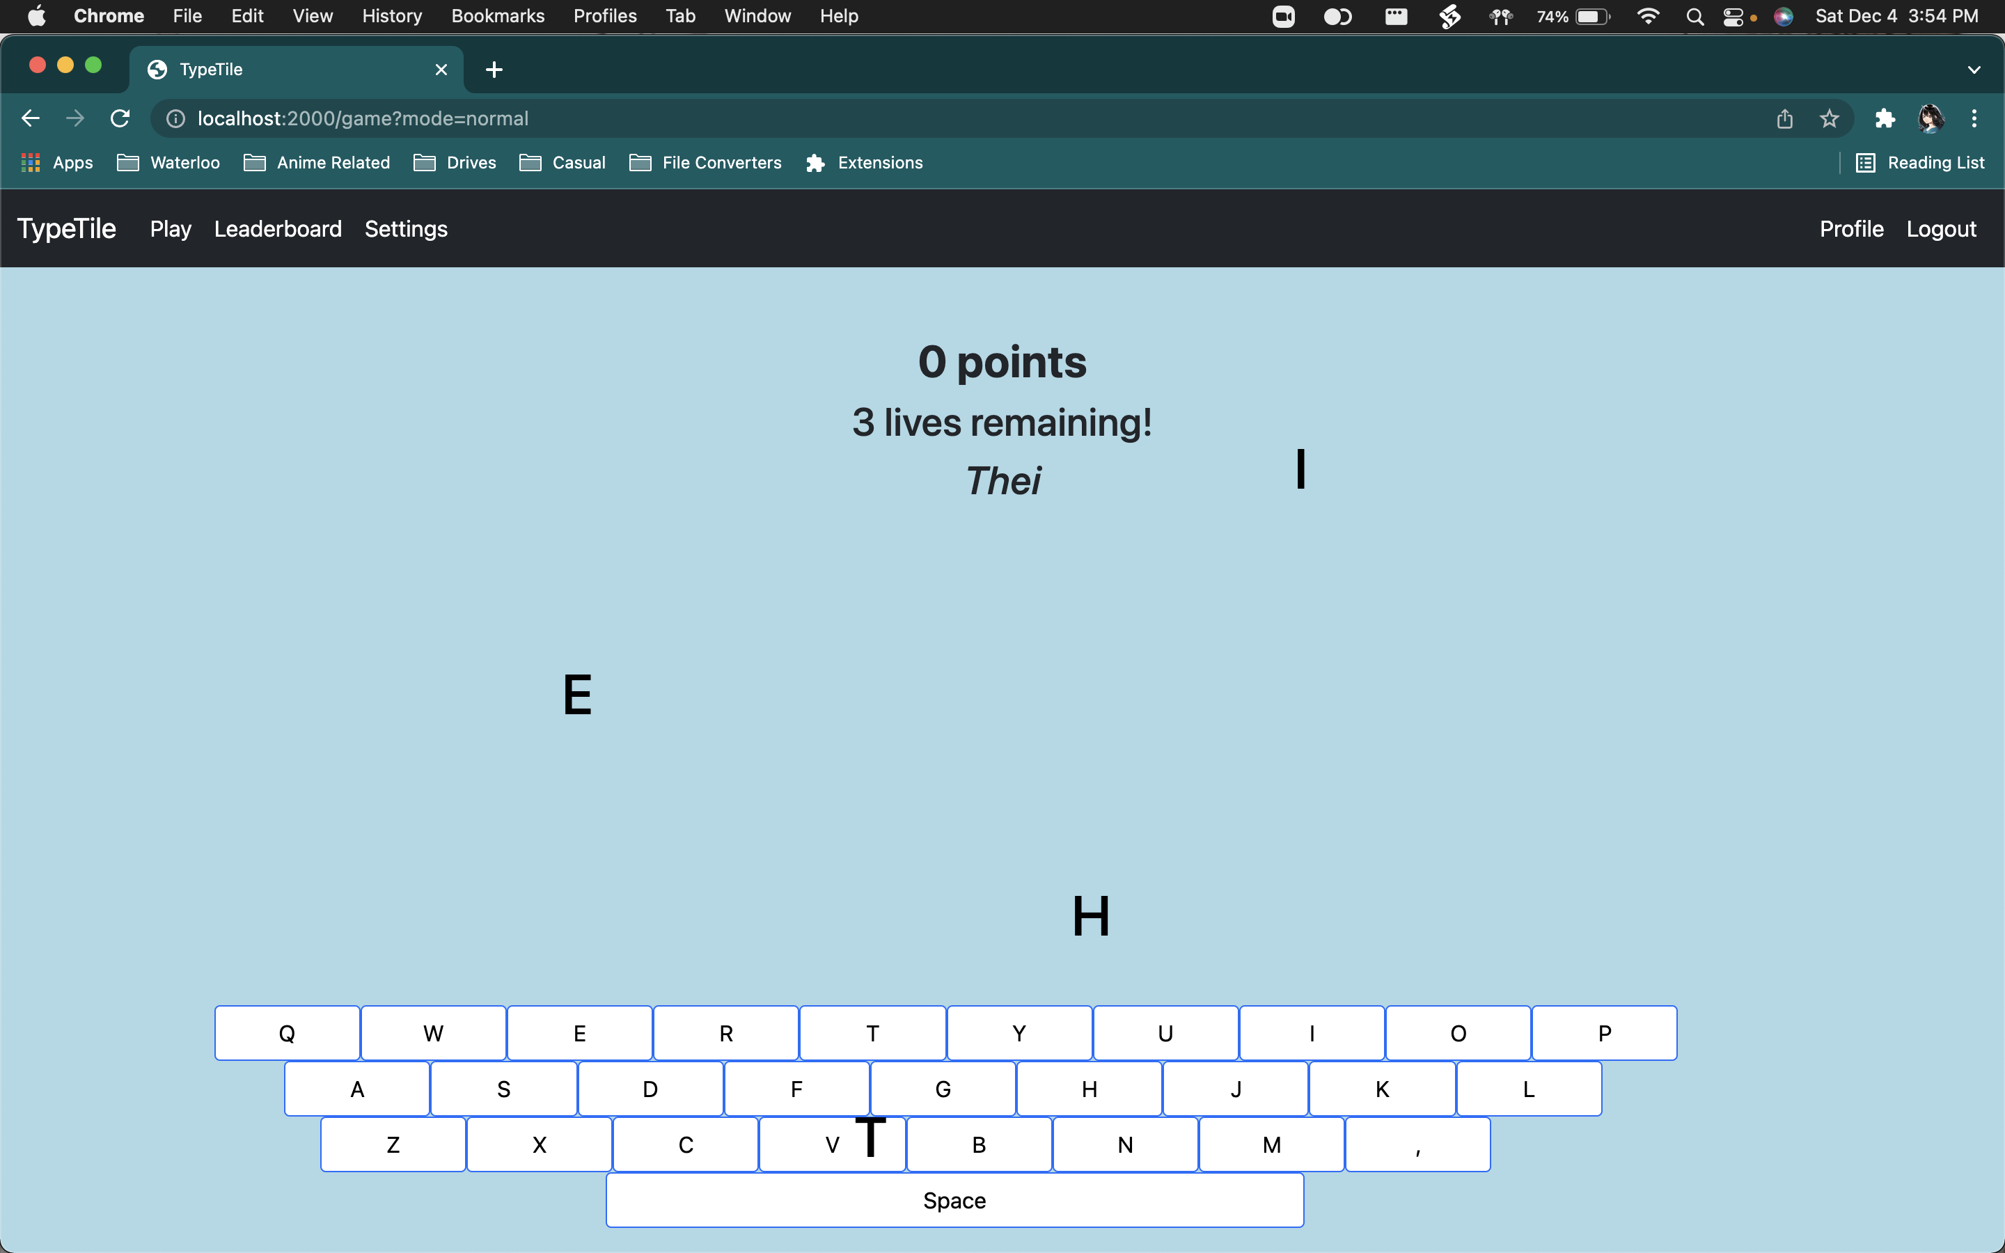Go to the Leaderboard nav item
2005x1253 pixels.
coord(278,229)
